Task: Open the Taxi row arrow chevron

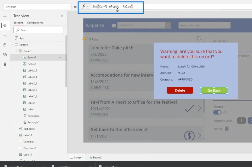Action: tap(199, 108)
